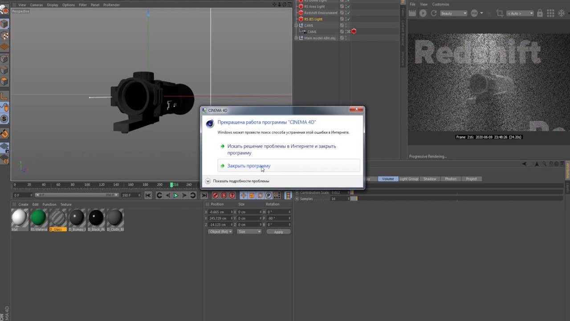Go to the next keyframe
This screenshot has height=321, width=570.
point(193,195)
